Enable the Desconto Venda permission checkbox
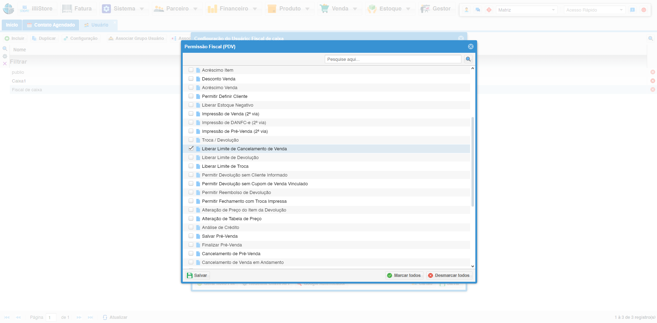The image size is (657, 323). pyautogui.click(x=191, y=79)
